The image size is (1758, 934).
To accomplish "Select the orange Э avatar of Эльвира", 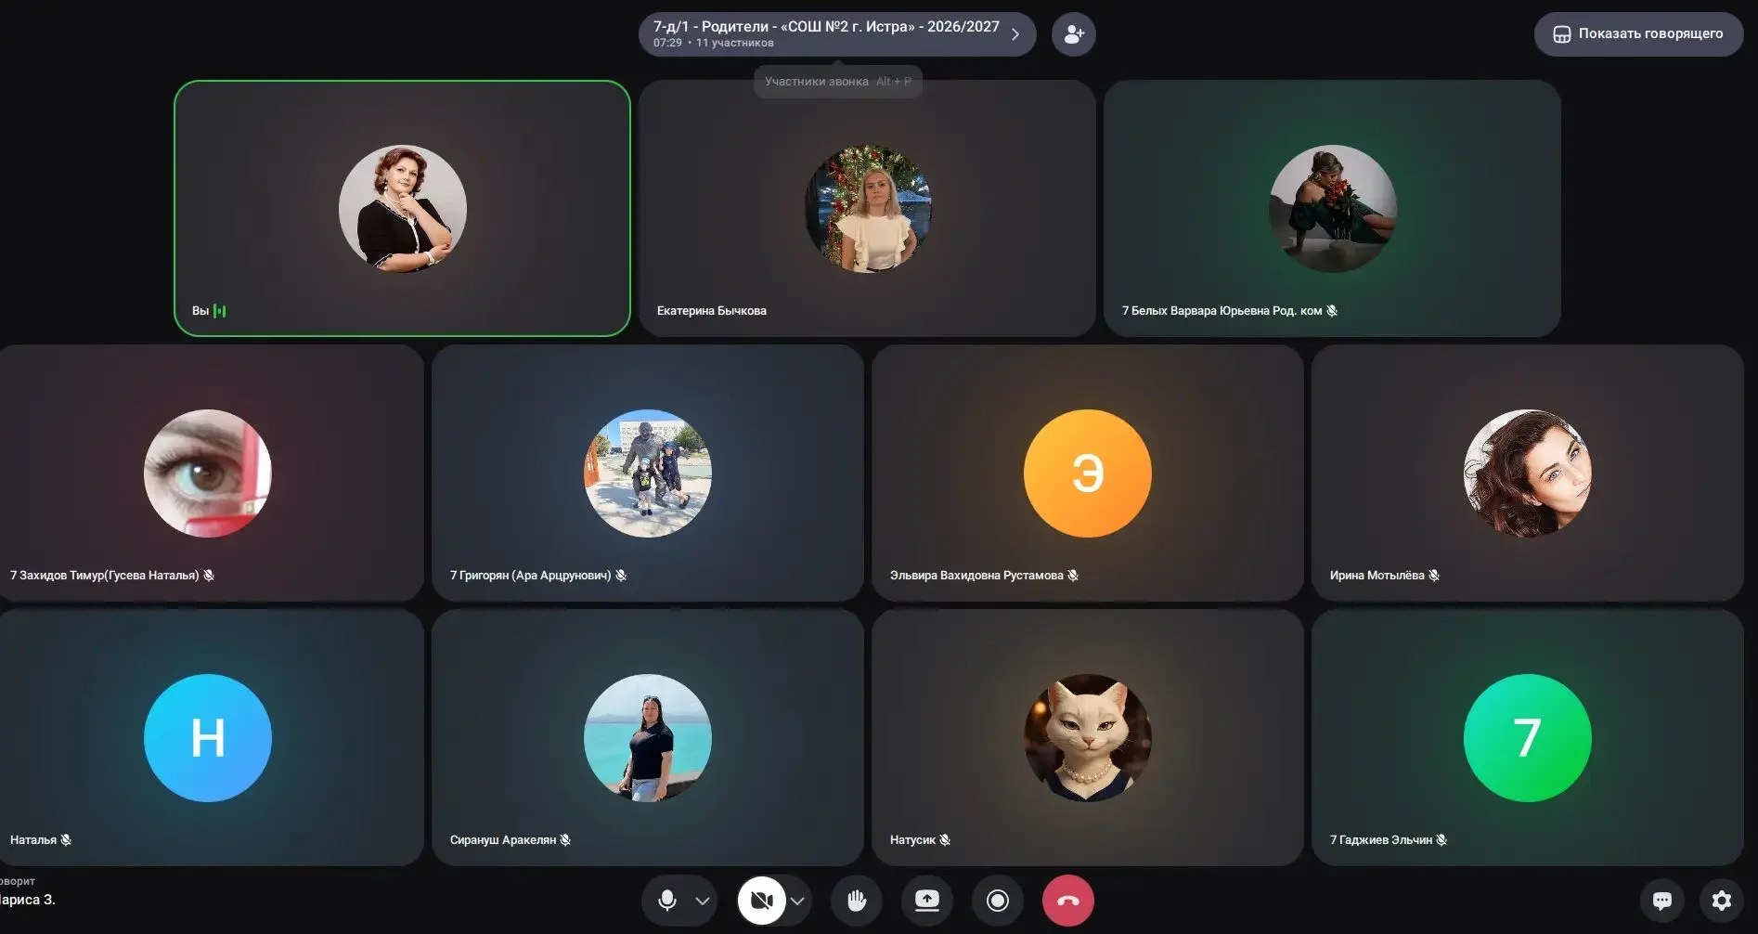I will pos(1087,473).
